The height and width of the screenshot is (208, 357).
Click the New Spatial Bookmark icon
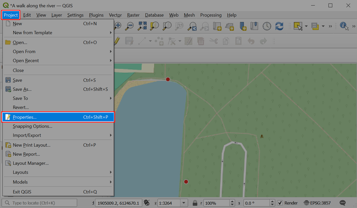(x=243, y=26)
